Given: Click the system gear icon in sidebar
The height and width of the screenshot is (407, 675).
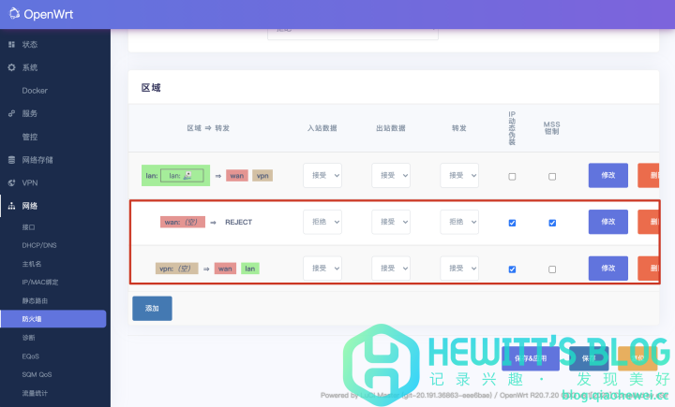Looking at the screenshot, I should (11, 67).
